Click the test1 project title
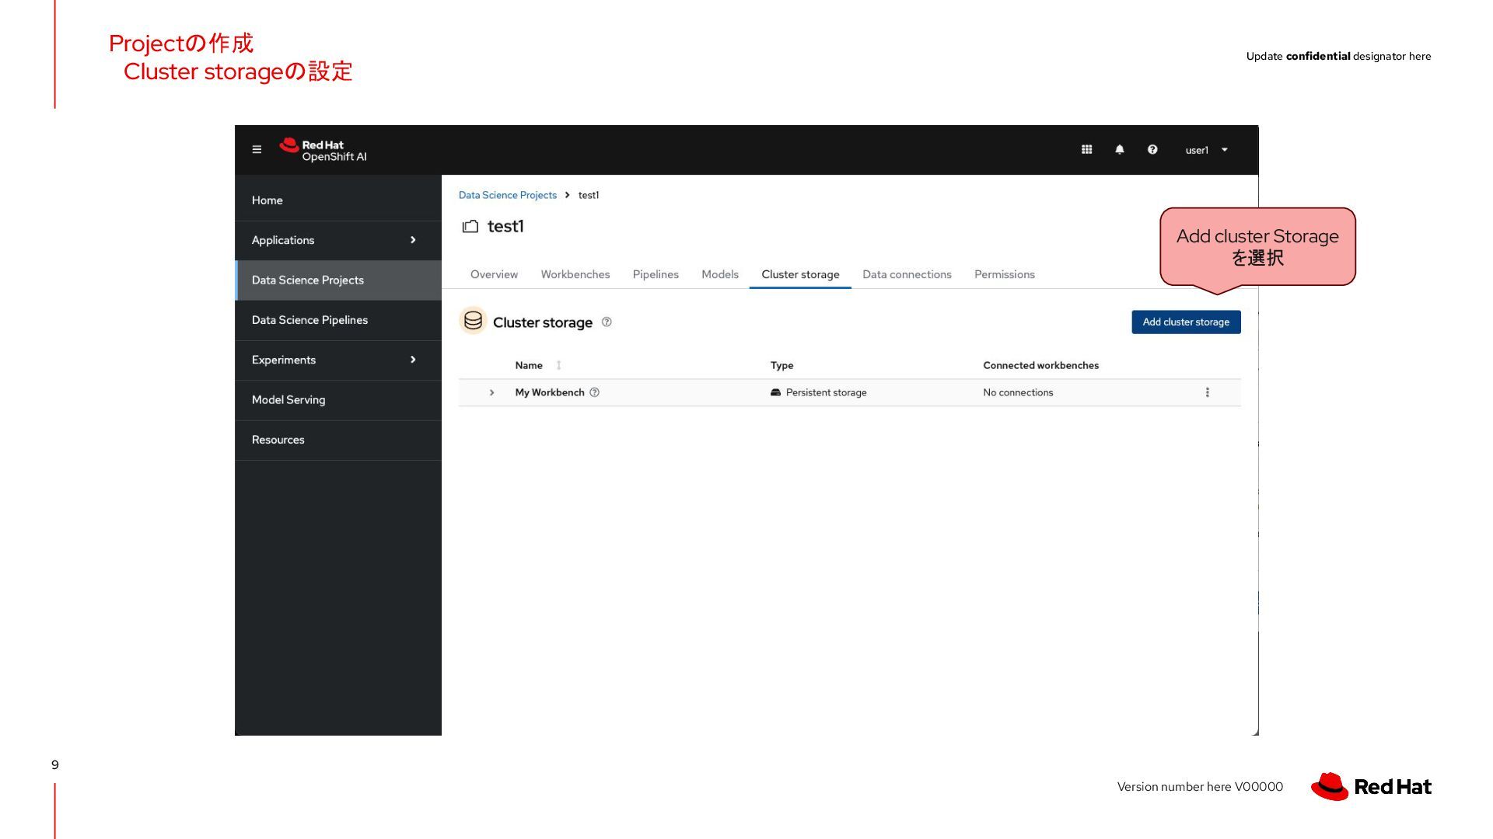The image size is (1493, 839). (505, 227)
